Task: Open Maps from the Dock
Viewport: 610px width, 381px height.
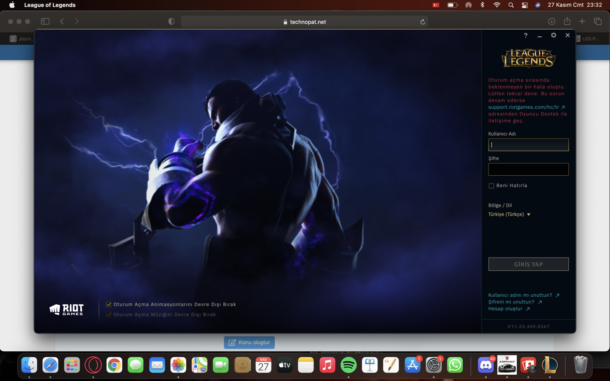Action: [x=199, y=365]
